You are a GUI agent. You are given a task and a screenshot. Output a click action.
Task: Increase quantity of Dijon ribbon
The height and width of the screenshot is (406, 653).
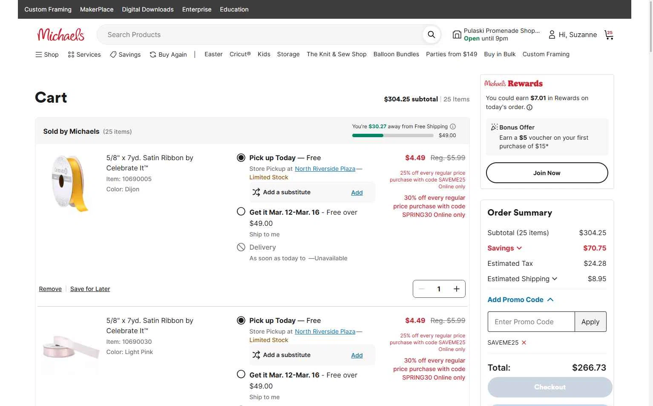pyautogui.click(x=457, y=289)
